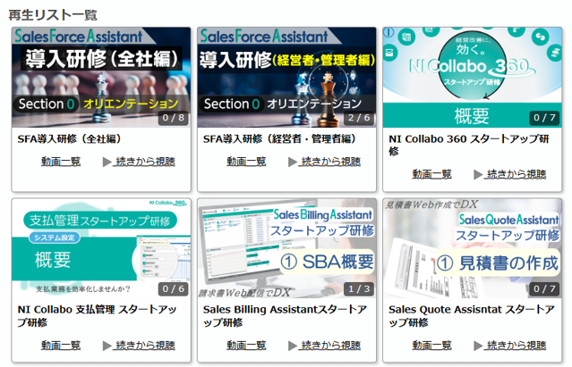Click the title SFA導入研修（経営者・管理者編）
The width and height of the screenshot is (572, 367).
tap(280, 139)
